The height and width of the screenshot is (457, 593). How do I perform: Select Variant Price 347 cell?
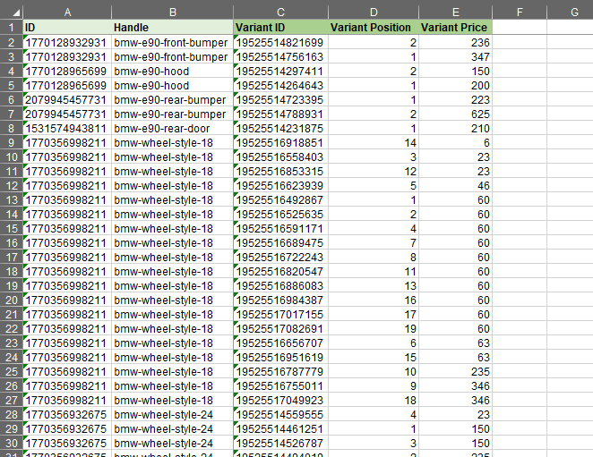tap(455, 56)
